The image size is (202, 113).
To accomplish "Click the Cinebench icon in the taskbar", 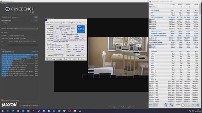I will point(80,111).
